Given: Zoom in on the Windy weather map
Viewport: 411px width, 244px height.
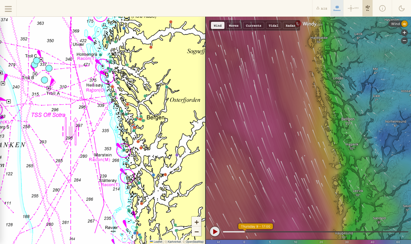Looking at the screenshot, I should coord(405,33).
